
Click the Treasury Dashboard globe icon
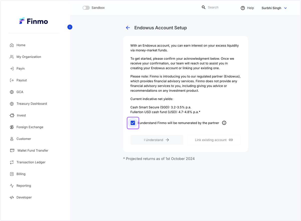tap(12, 104)
